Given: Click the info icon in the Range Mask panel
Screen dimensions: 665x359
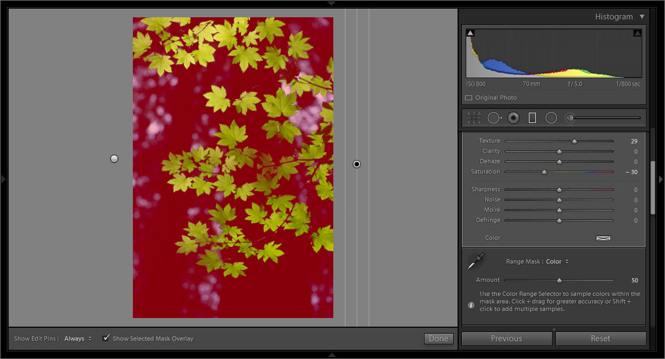Looking at the screenshot, I should 471,305.
